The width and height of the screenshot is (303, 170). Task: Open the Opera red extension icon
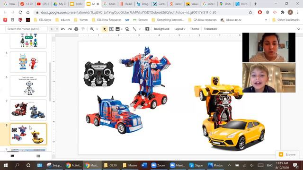[x=260, y=12]
